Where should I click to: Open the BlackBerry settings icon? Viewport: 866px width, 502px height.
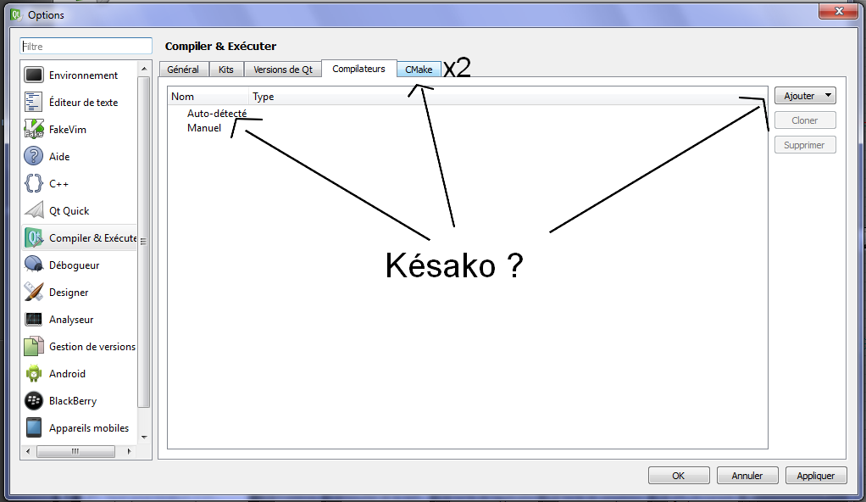[34, 401]
